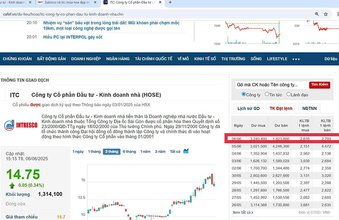Click the 30/05 date row
This screenshot has height=220, width=339.
pos(282,176)
